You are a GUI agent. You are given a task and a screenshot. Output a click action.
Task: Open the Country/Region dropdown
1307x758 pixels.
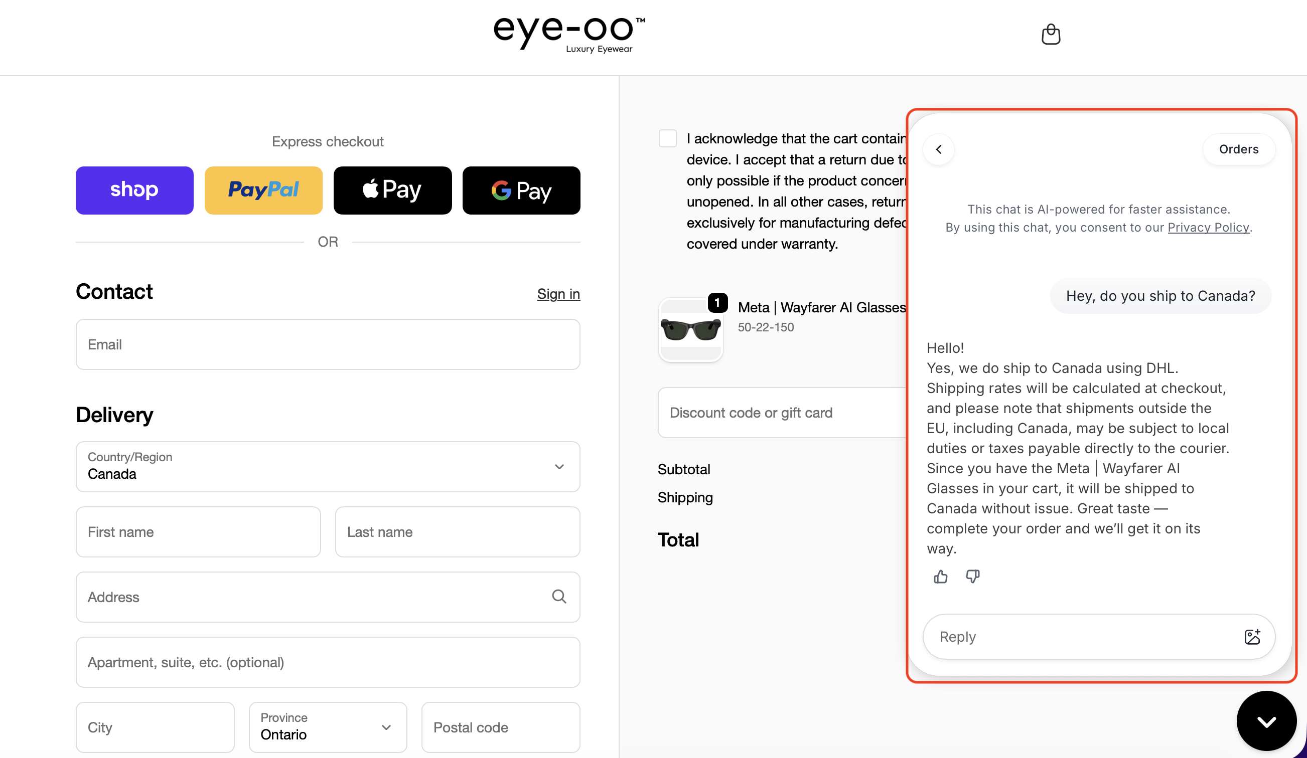click(559, 466)
